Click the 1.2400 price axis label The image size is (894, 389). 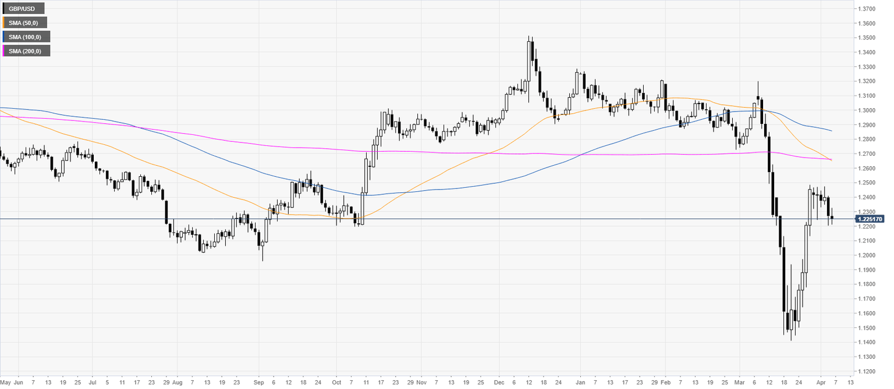[865, 198]
